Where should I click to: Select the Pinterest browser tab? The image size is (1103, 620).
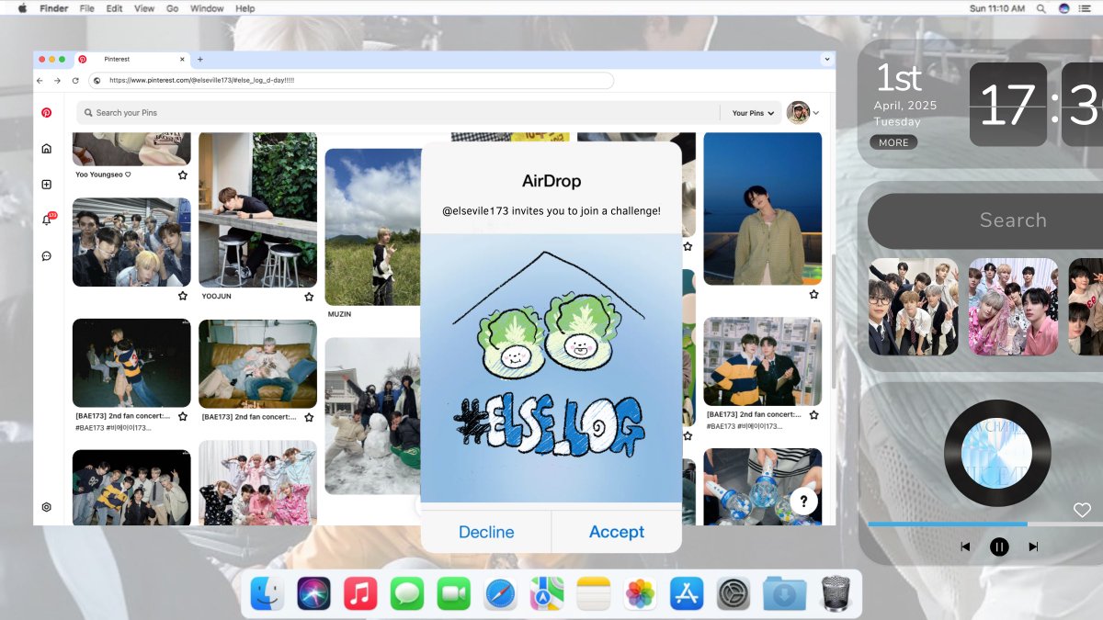tap(132, 59)
